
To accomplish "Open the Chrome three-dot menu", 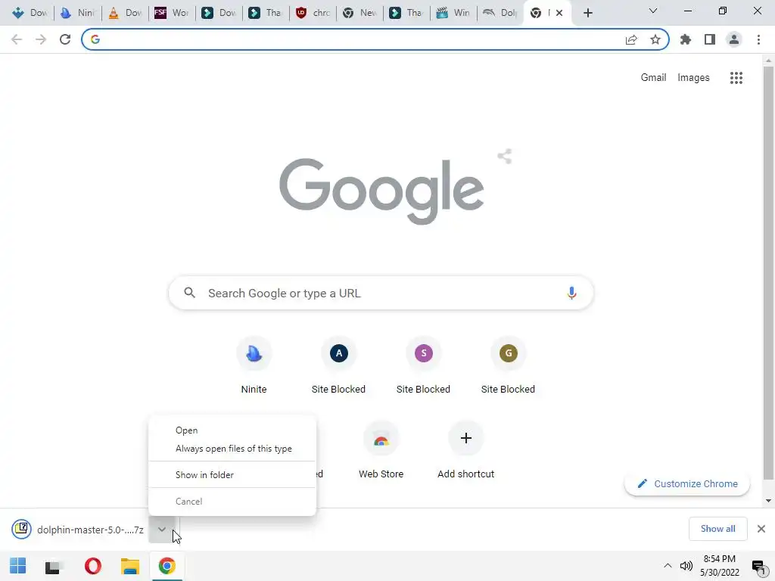I will click(758, 39).
